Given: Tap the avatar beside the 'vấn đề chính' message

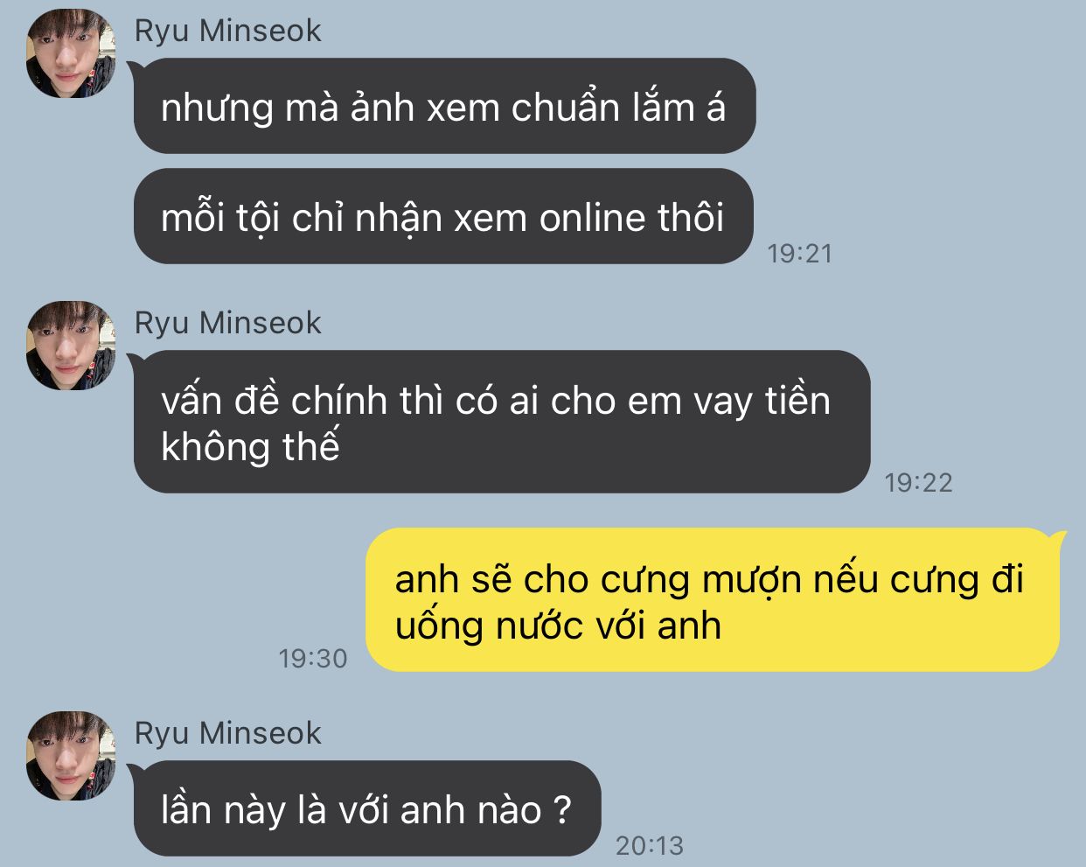Looking at the screenshot, I should click(x=71, y=346).
